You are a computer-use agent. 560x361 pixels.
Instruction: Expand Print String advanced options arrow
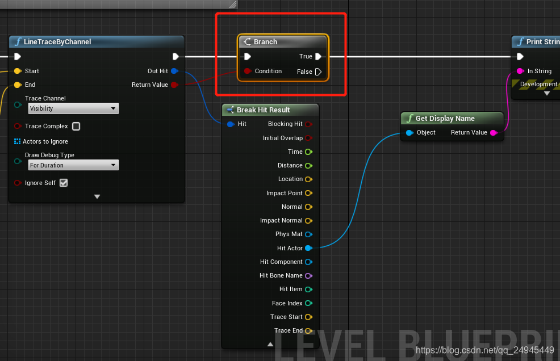[x=547, y=93]
